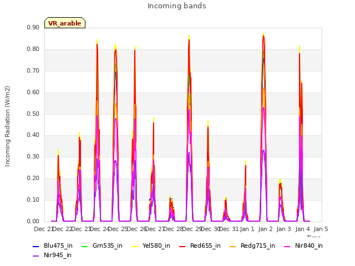Click the orange Redg715_in legend swatch

point(232,246)
